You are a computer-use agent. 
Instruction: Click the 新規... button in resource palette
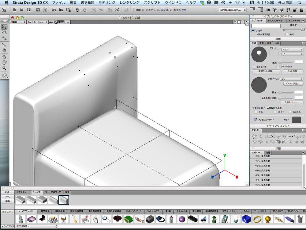[7, 193]
